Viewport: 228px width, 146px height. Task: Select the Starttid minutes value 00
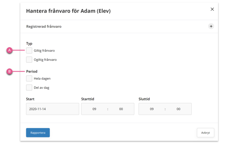[121, 109]
